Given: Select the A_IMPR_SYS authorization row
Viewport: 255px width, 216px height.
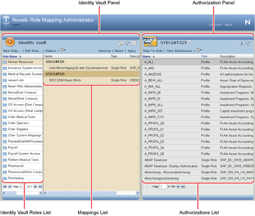Looking at the screenshot, I should 198,117.
